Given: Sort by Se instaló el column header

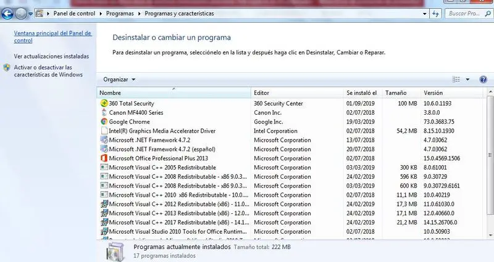Looking at the screenshot, I should coord(362,93).
